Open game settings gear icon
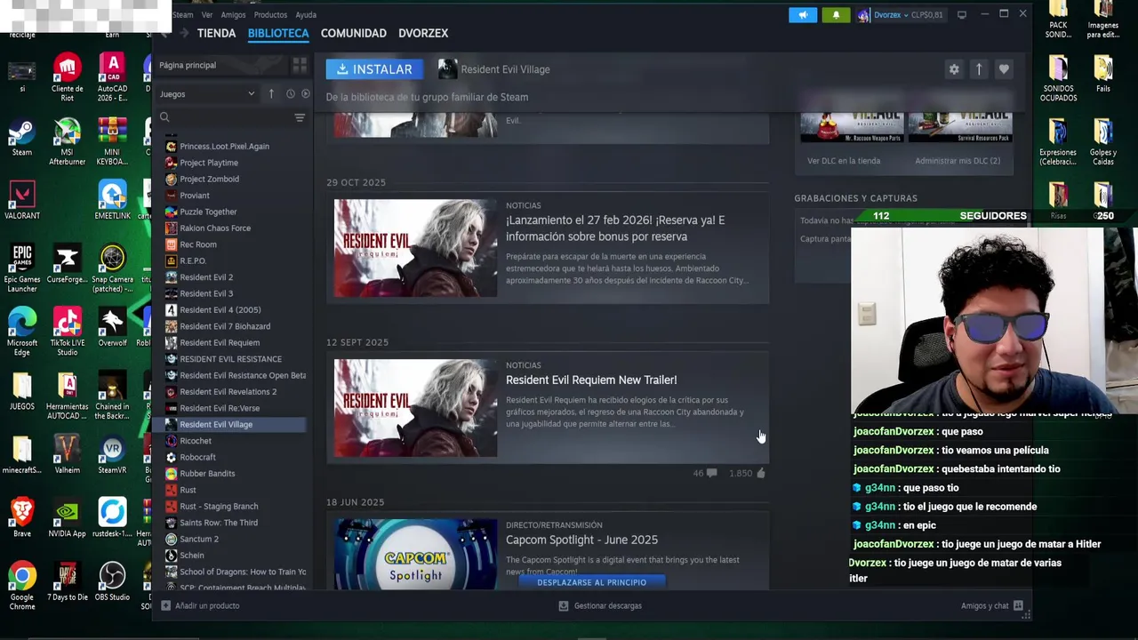Viewport: 1138px width, 640px height. [954, 69]
